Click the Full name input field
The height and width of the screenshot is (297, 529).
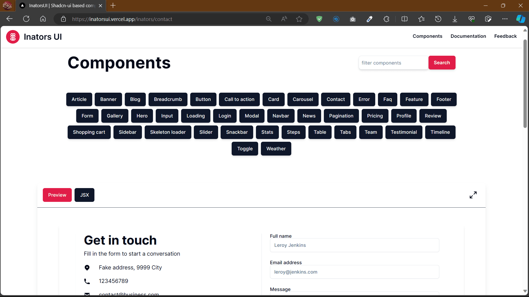tap(354, 245)
